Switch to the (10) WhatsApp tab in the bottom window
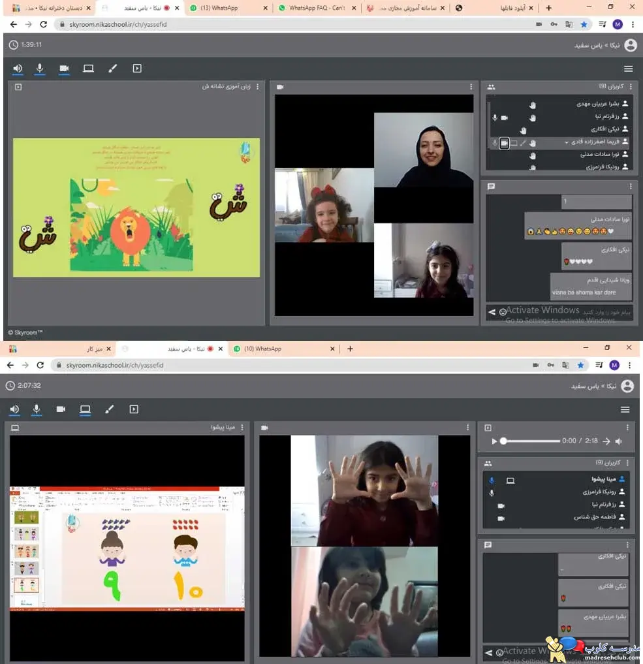 [x=285, y=349]
